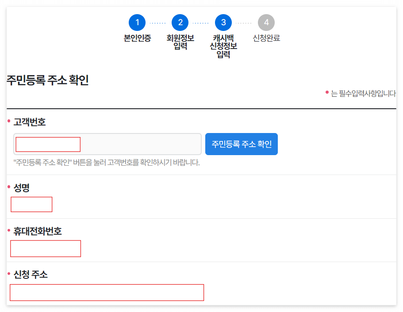Click the 캐시백 신청정보 입력 step
The height and width of the screenshot is (312, 403).
click(223, 46)
